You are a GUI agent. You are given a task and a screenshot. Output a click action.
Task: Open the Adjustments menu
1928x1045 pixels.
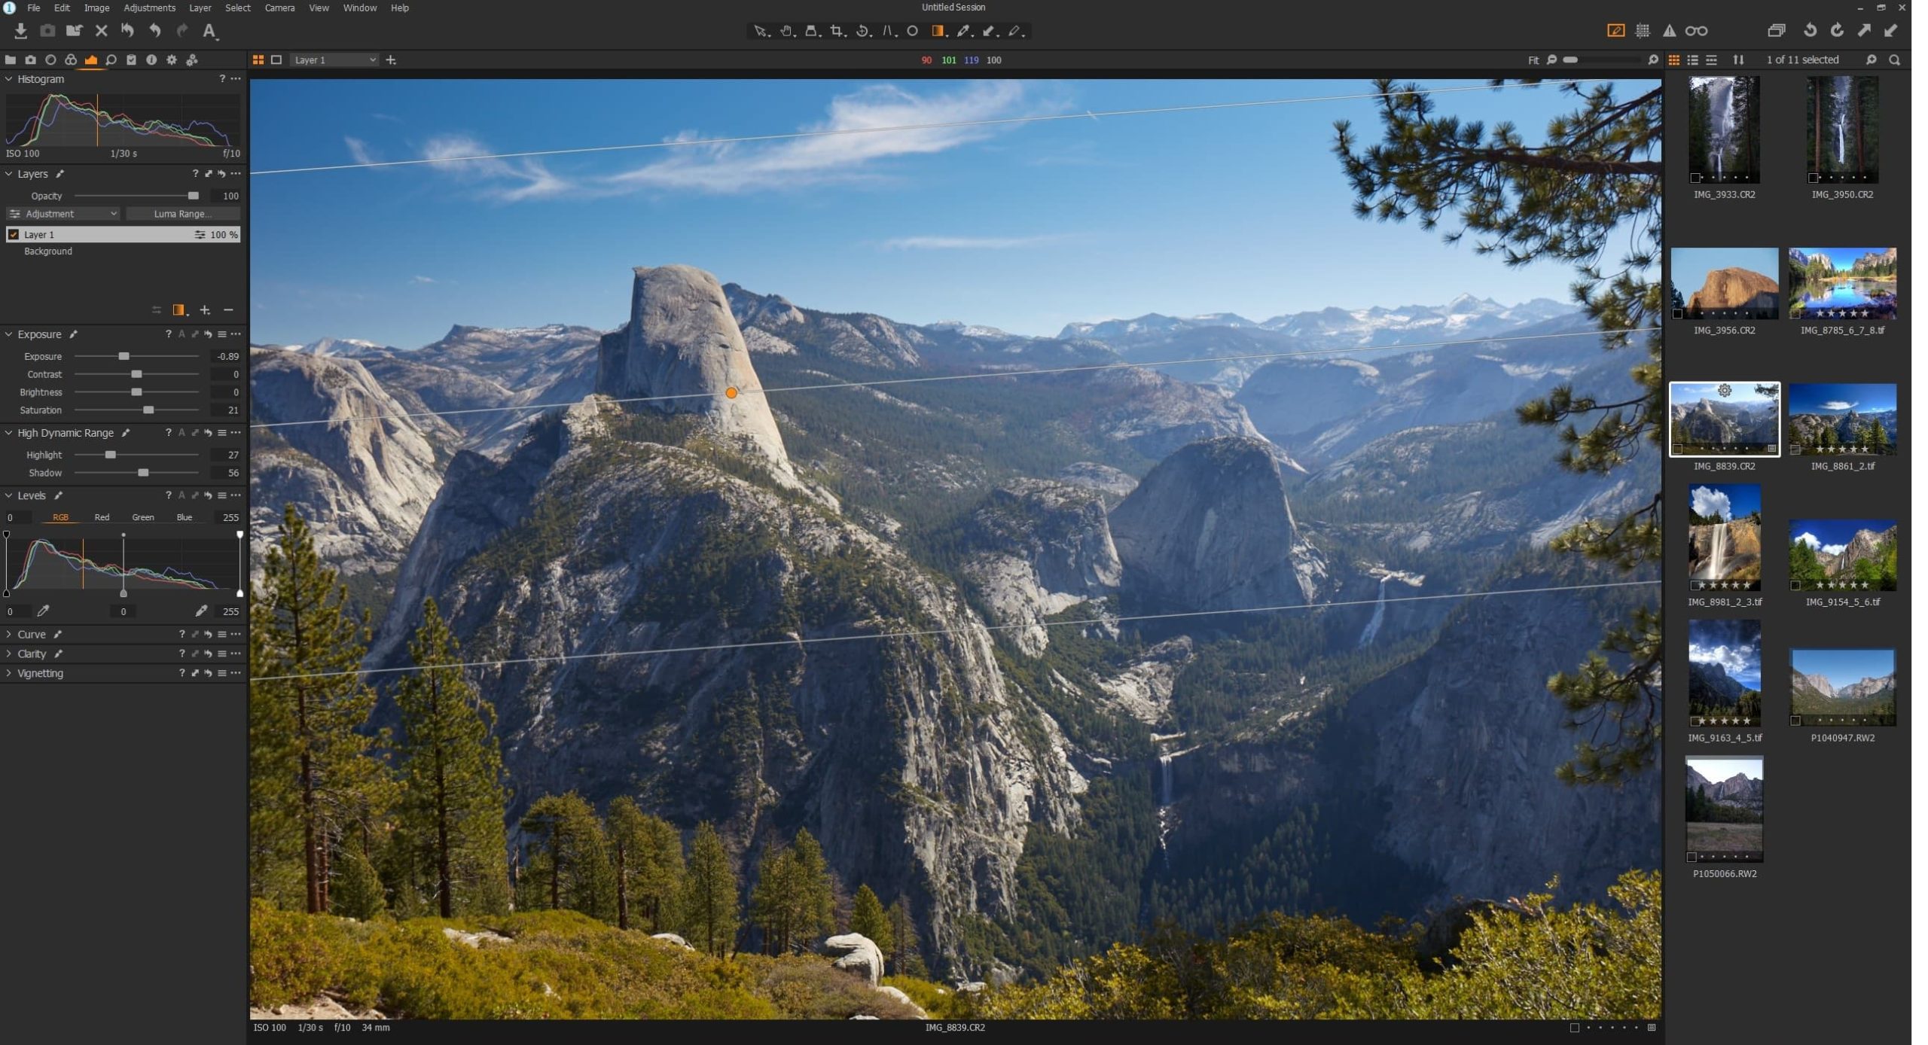pyautogui.click(x=149, y=8)
